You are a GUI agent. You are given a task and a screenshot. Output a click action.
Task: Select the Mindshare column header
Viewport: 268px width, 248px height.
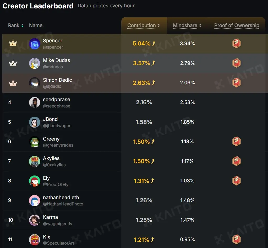click(185, 25)
